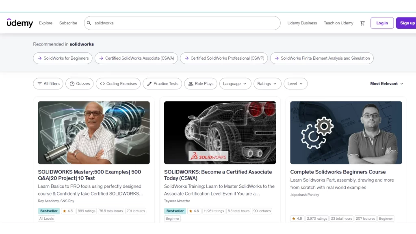416x234 pixels.
Task: Click the All Levels tag
Action: click(46, 219)
